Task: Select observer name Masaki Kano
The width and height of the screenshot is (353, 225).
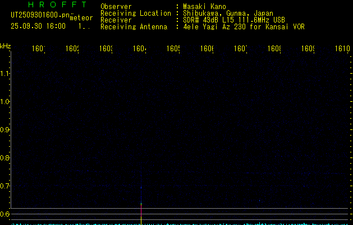Action: [204, 7]
